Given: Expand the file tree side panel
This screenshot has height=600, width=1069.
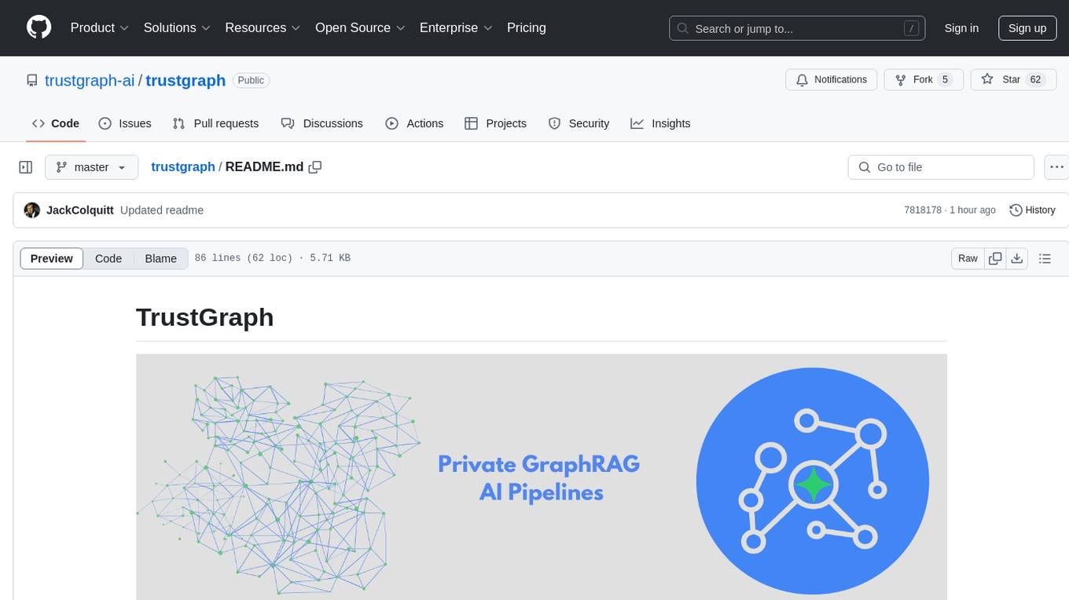Looking at the screenshot, I should click(x=26, y=167).
